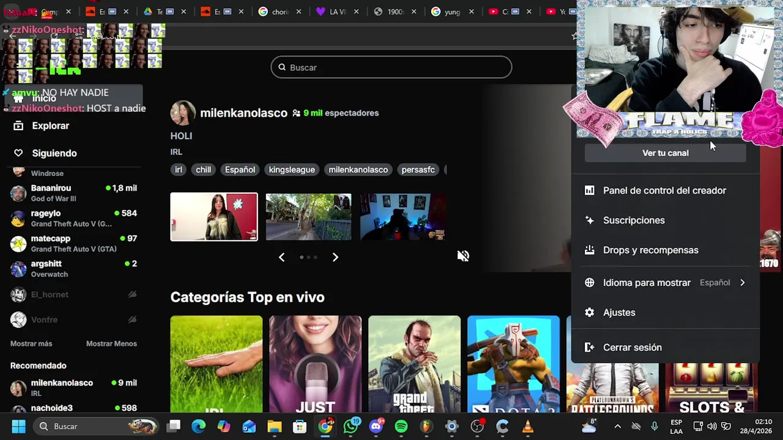
Task: Open matecapp channel in the sidebar
Action: (x=73, y=243)
